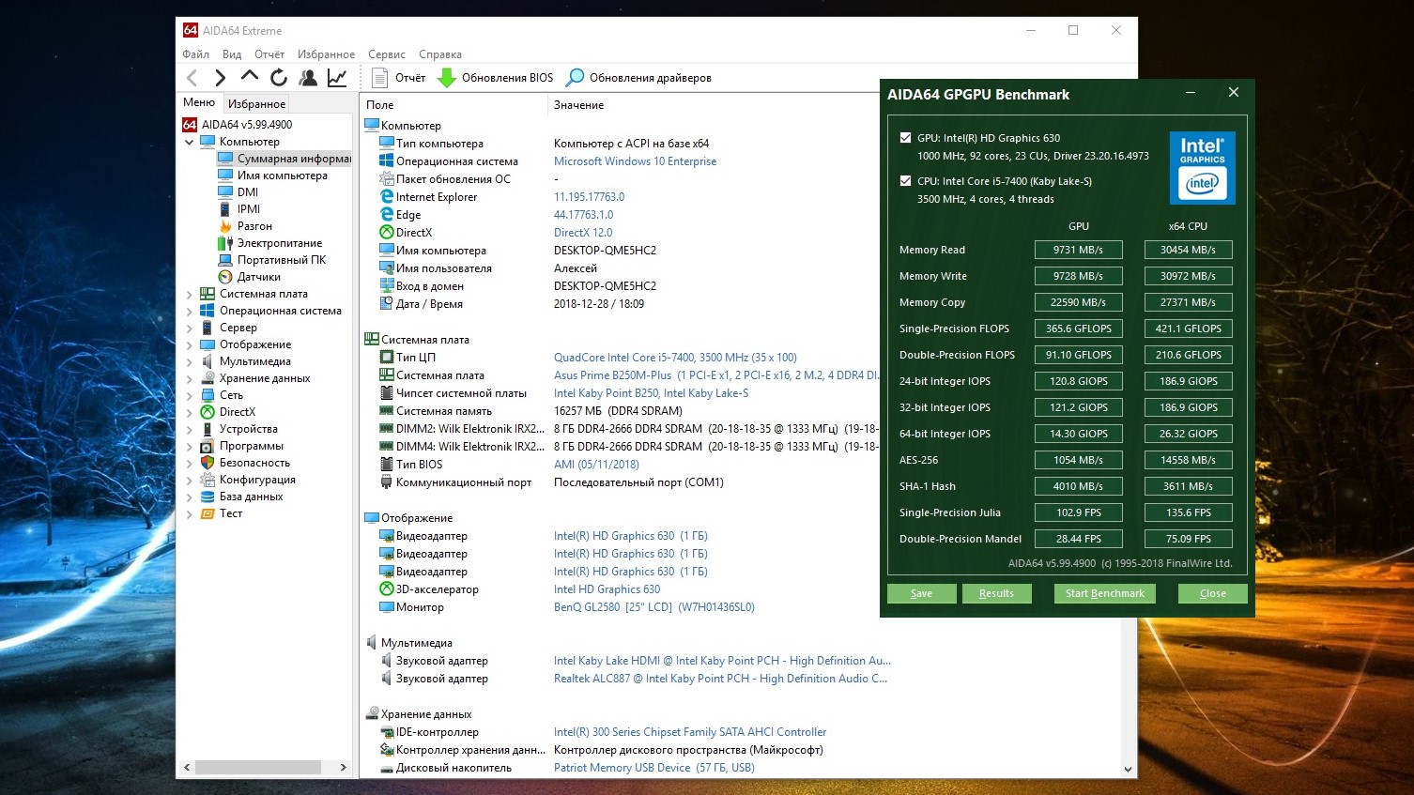The image size is (1414, 795).
Task: Expand the Сервер tree node
Action: click(190, 328)
